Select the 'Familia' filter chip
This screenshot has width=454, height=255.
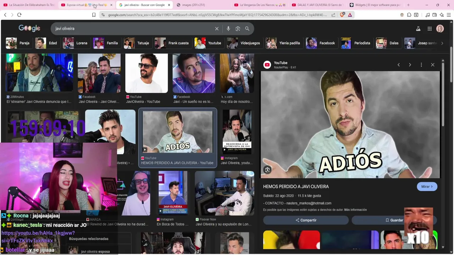coord(106,43)
